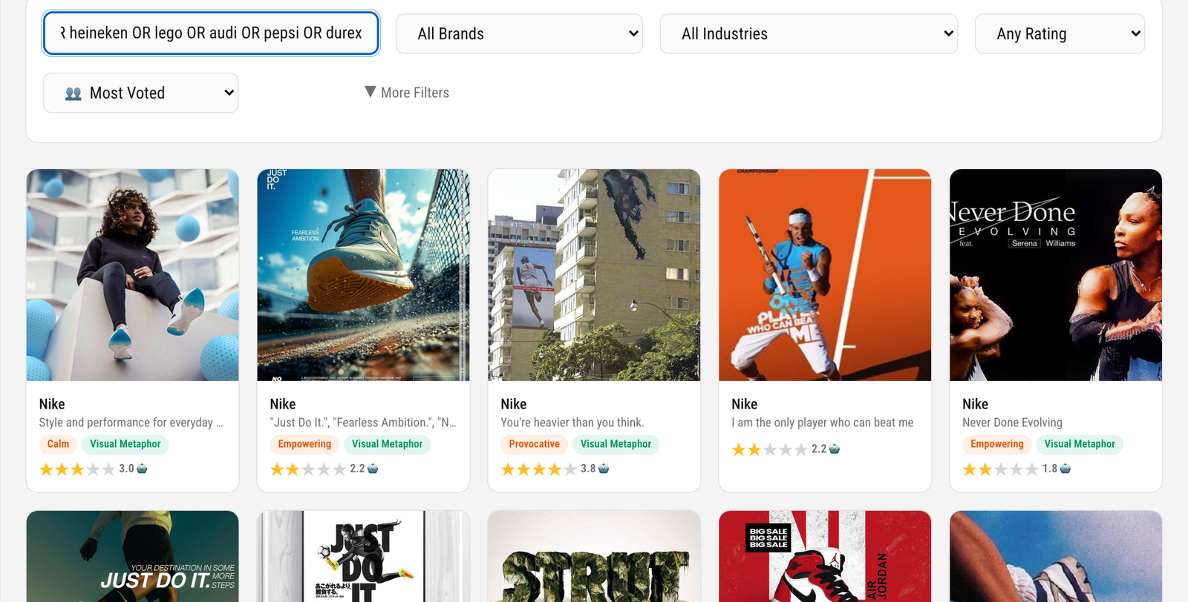Click Visual Metaphor tag next to Provocative
Screen dimensions: 1188x602
coord(616,444)
